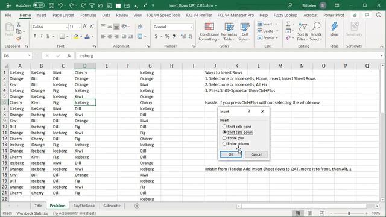The height and width of the screenshot is (217, 386).
Task: Select the Shift cells right option
Action: [x=237, y=127]
